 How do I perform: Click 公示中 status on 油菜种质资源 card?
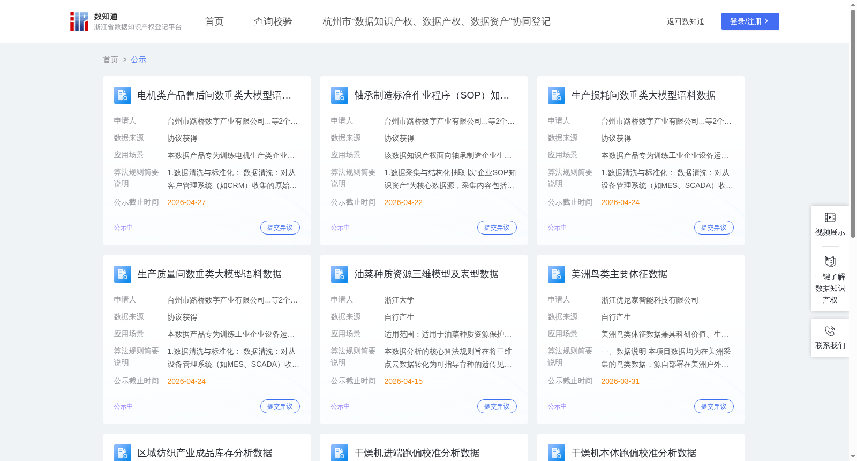click(340, 406)
